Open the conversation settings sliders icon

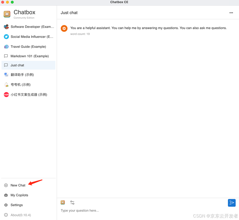(x=72, y=203)
